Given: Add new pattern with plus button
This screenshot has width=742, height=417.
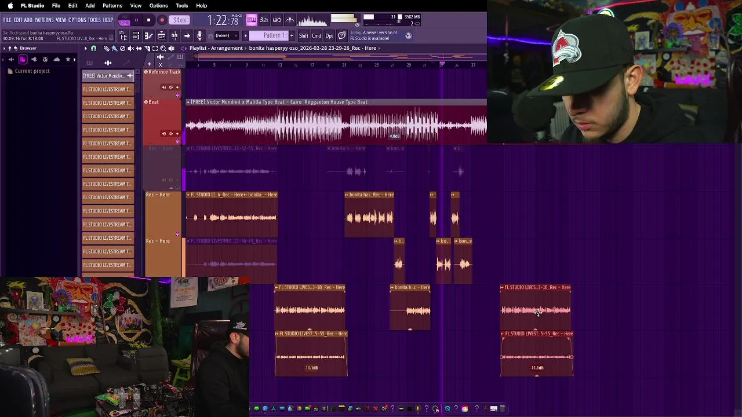Looking at the screenshot, I should 292,35.
